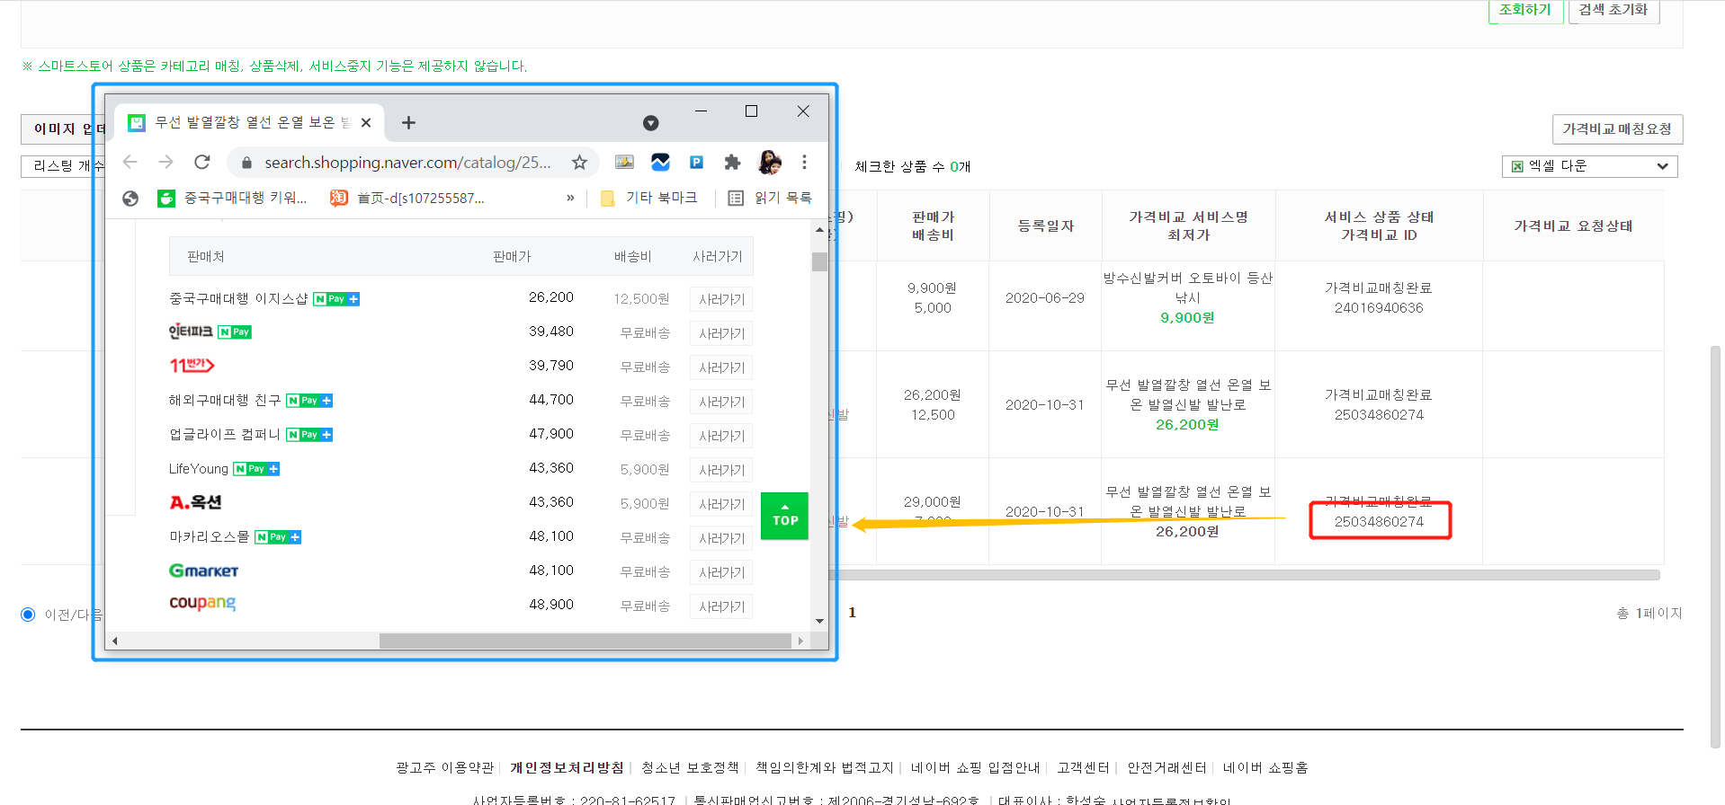Click the browser forward arrow
1725x805 pixels.
tap(165, 162)
